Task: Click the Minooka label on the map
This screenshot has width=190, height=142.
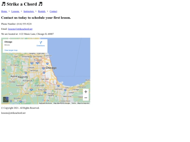Action: pos(17,98)
